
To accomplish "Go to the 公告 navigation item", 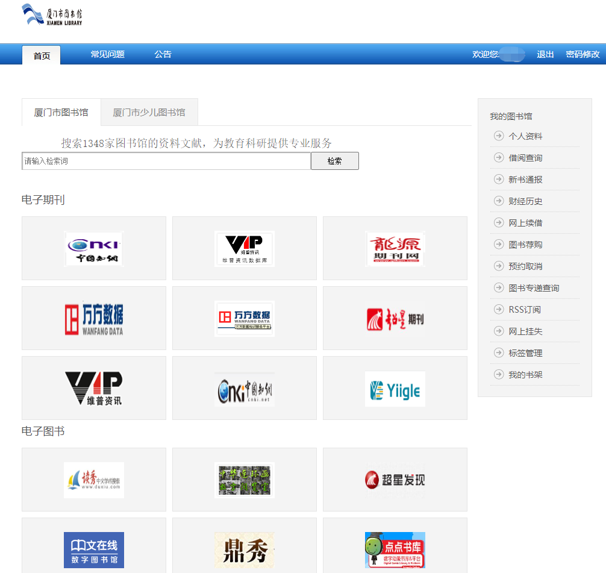I will tap(163, 54).
